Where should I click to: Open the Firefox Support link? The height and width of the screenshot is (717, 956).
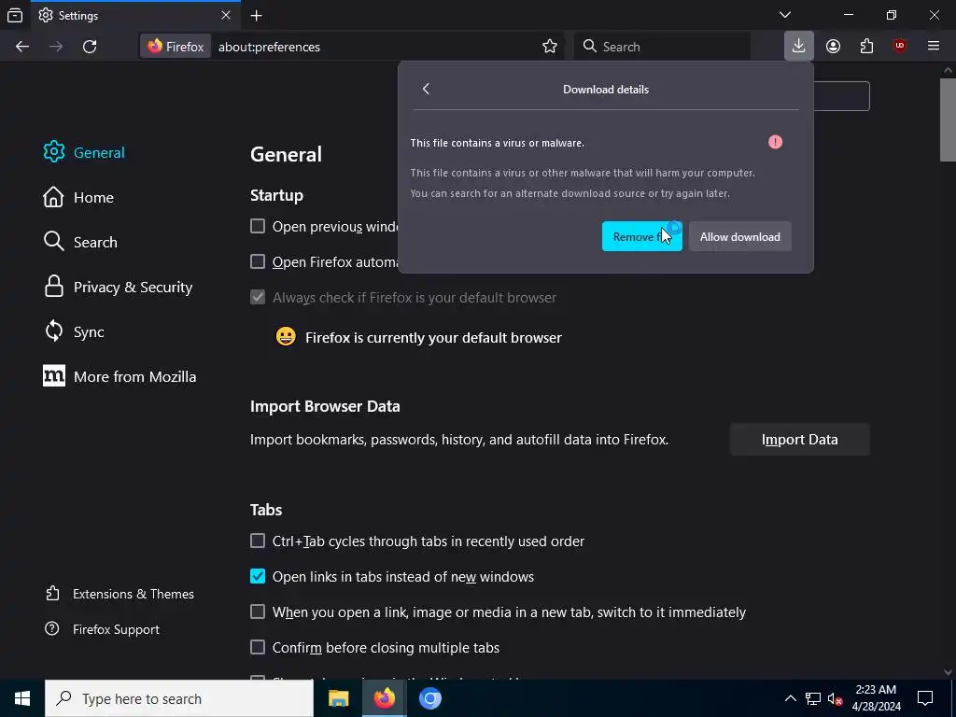click(103, 629)
